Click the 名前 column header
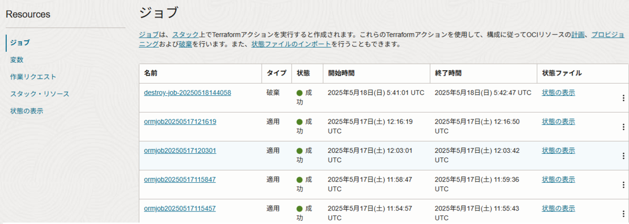This screenshot has height=224, width=629. coord(150,73)
